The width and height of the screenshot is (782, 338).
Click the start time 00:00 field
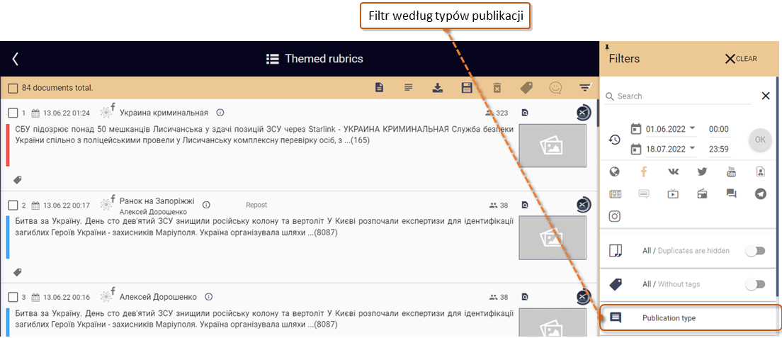(719, 129)
